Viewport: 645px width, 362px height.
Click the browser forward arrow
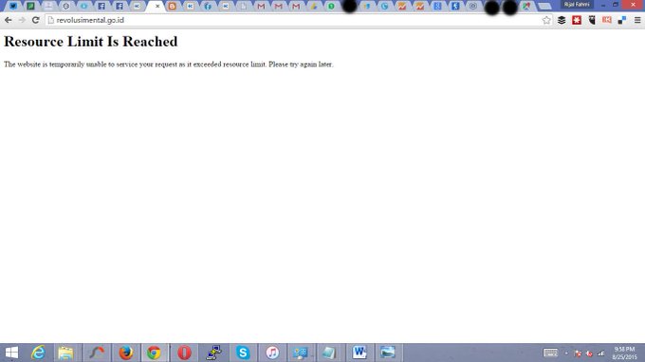coord(22,20)
